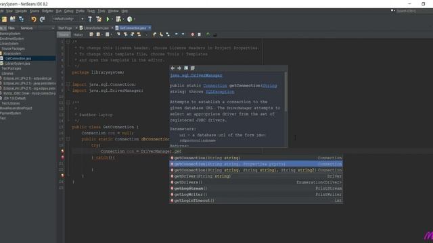The image size is (433, 243).
Task: Open the Tools menu
Action: point(101,11)
